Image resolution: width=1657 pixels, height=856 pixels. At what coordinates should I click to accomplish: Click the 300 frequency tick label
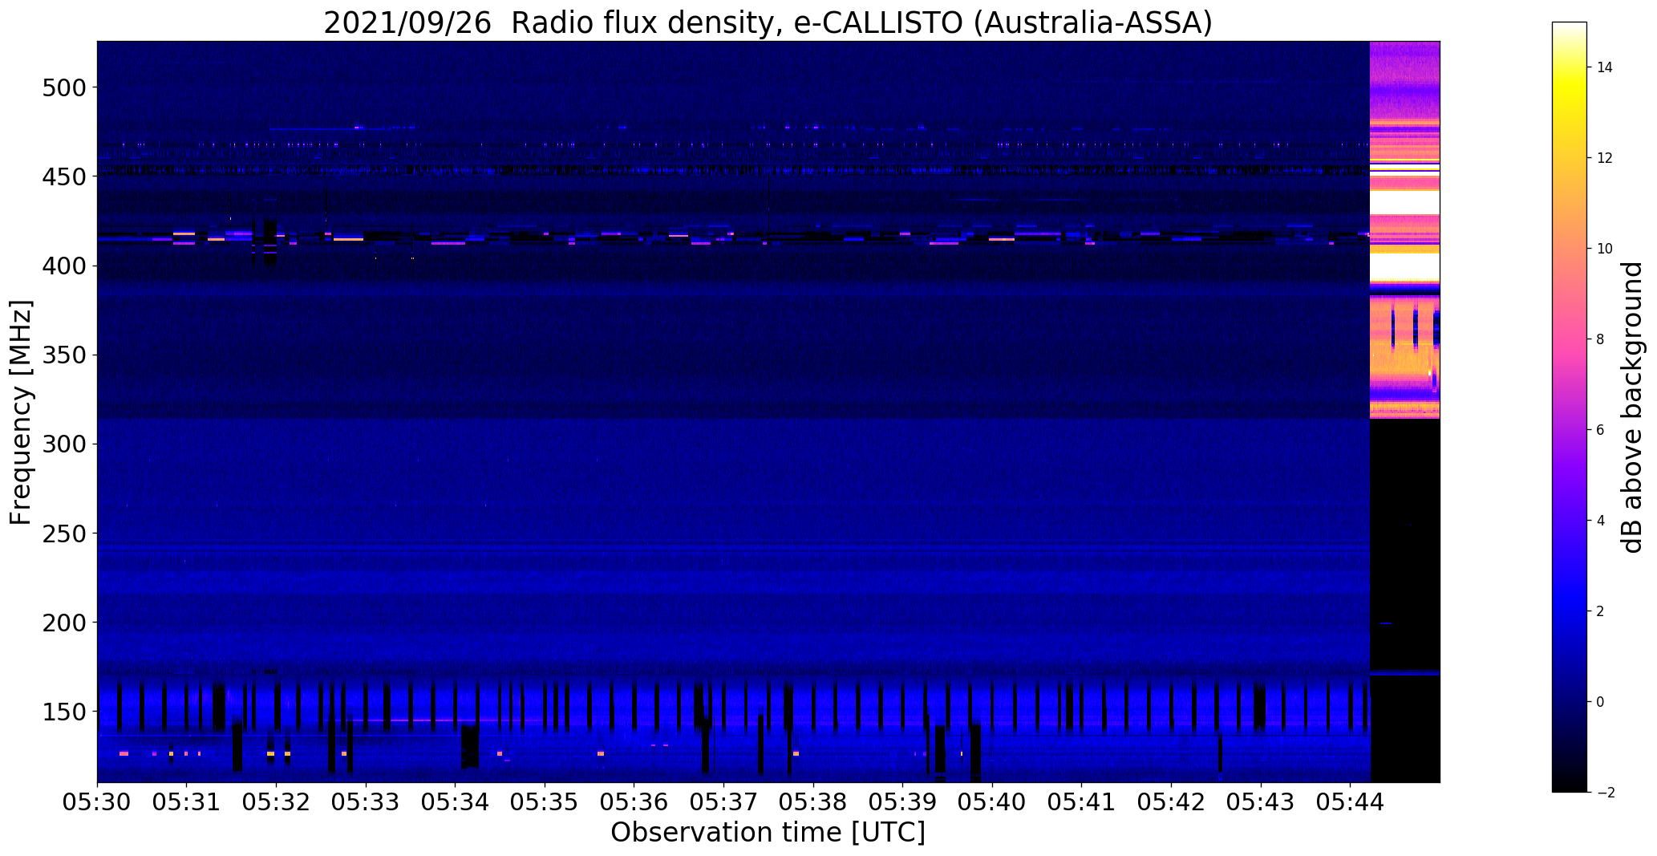(x=63, y=444)
